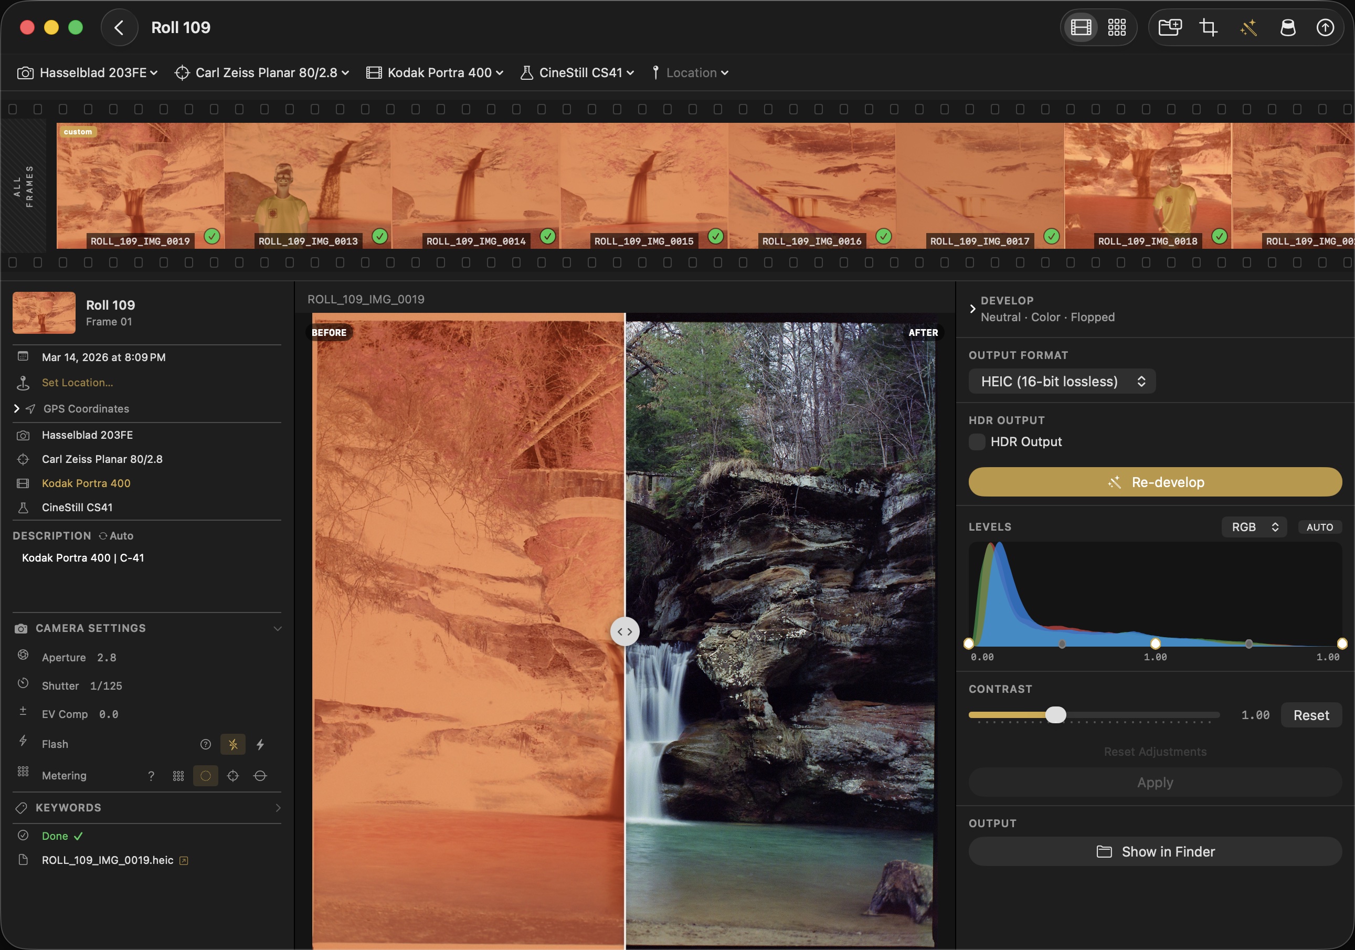Click the Re-develop button

click(1155, 482)
